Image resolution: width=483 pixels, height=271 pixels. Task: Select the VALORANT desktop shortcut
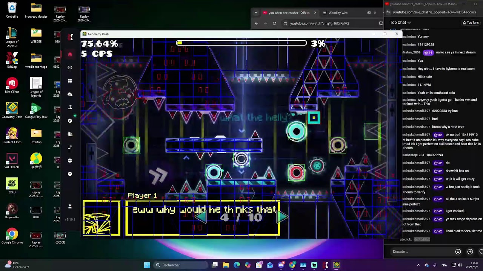pos(12,161)
